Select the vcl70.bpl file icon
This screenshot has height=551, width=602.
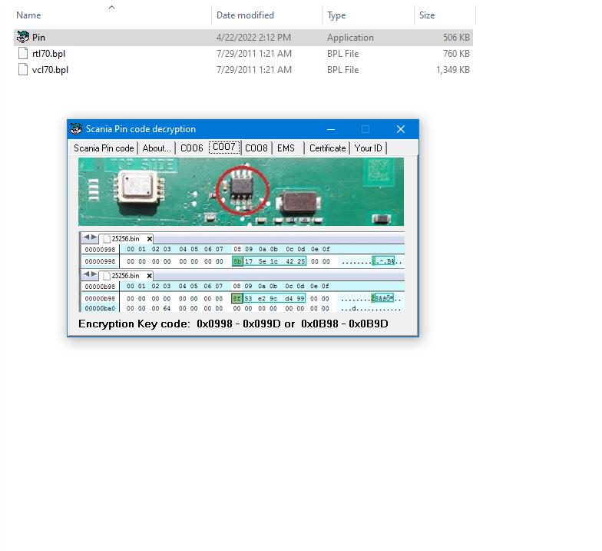(x=23, y=70)
